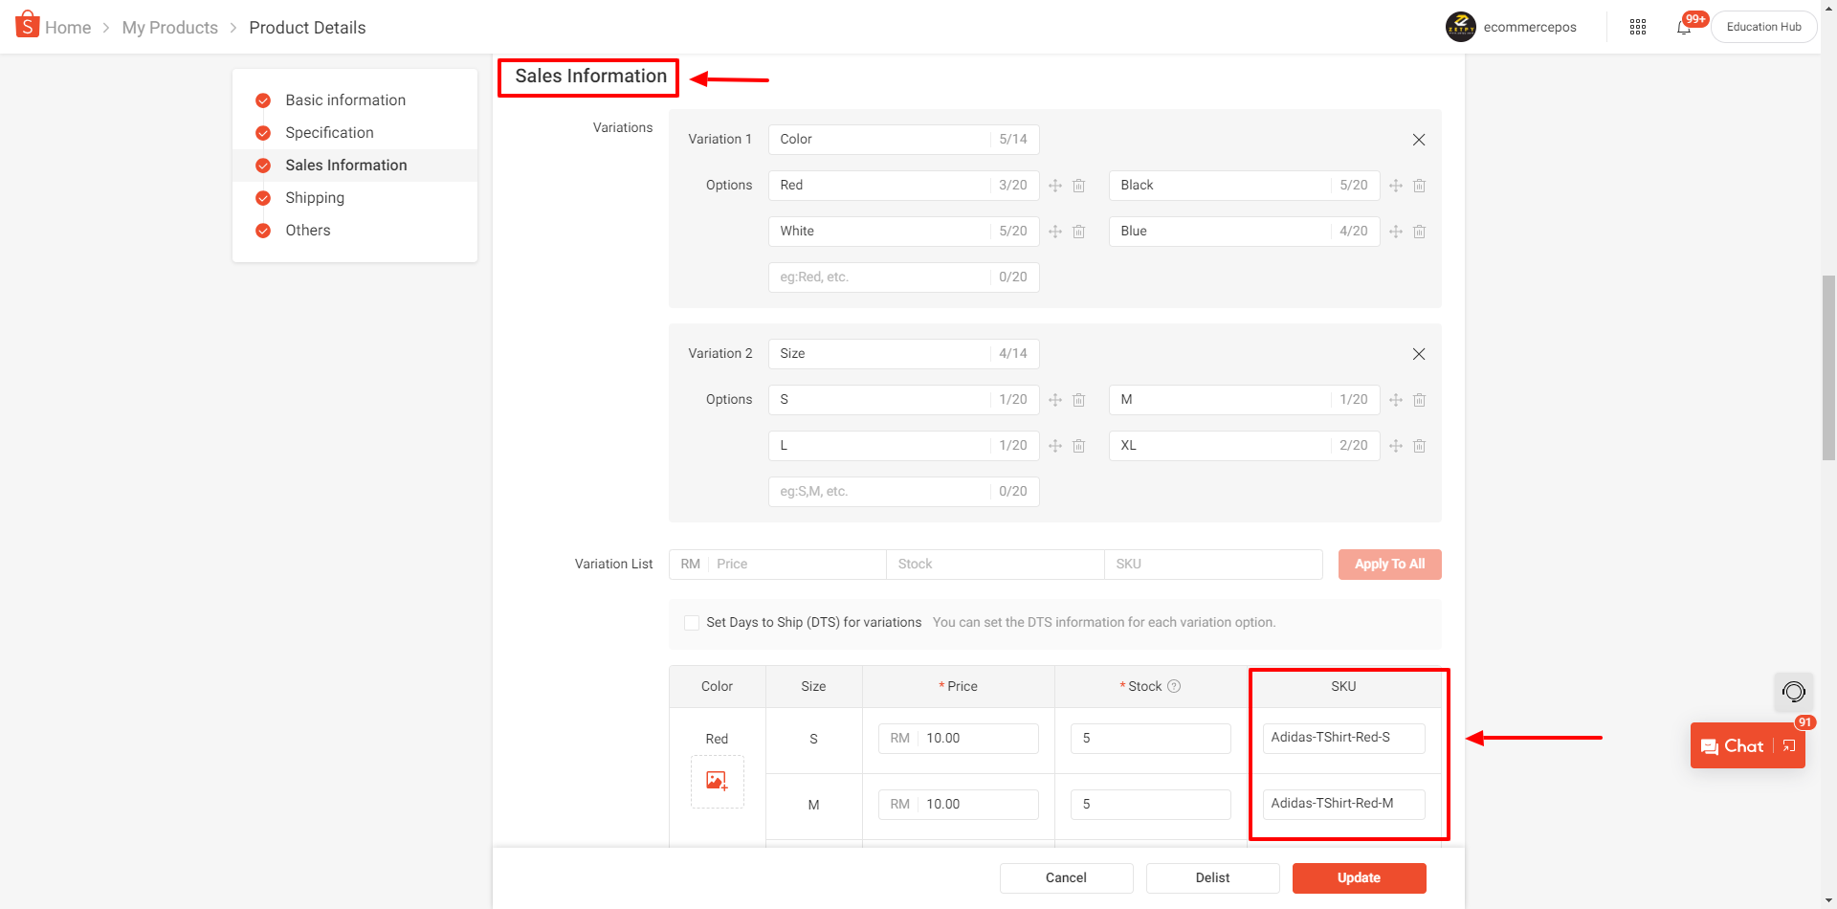This screenshot has height=909, width=1837.
Task: Click the Update button
Action: point(1358,877)
